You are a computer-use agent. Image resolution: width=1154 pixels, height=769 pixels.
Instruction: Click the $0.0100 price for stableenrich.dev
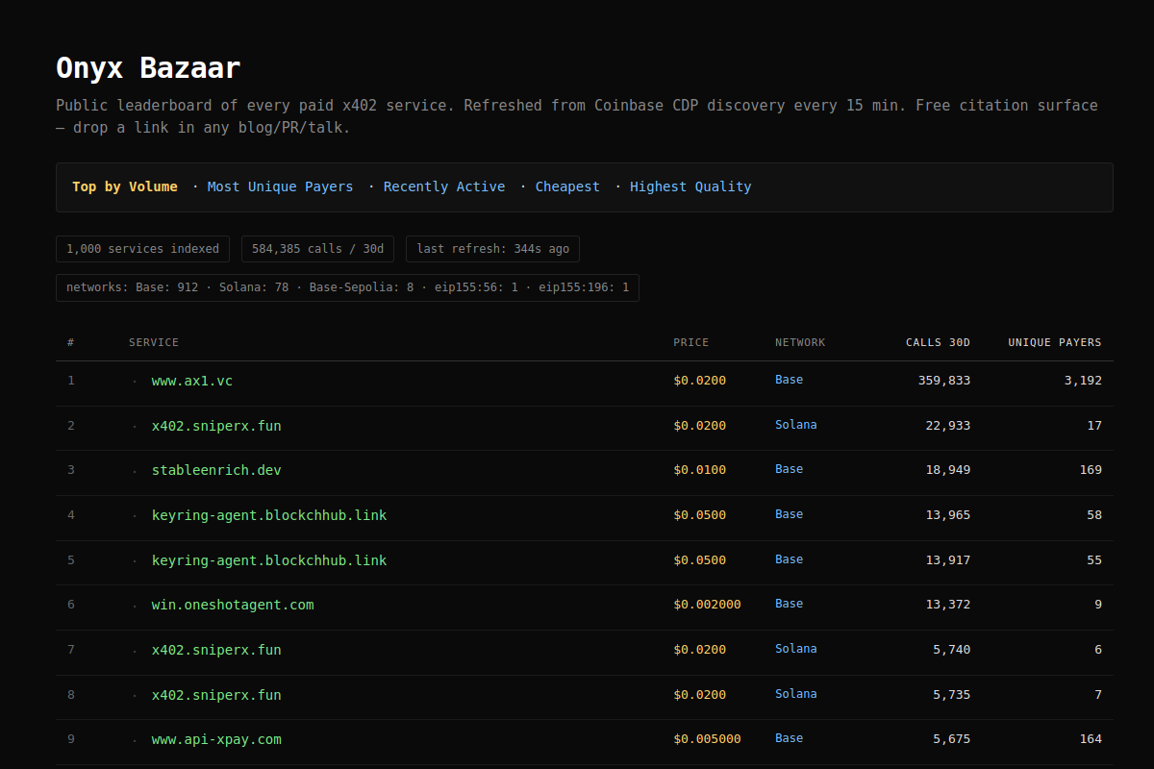coord(700,470)
